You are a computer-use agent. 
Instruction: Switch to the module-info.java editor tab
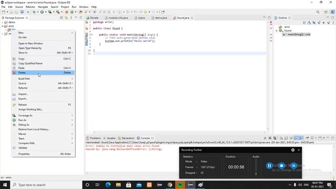(117, 18)
